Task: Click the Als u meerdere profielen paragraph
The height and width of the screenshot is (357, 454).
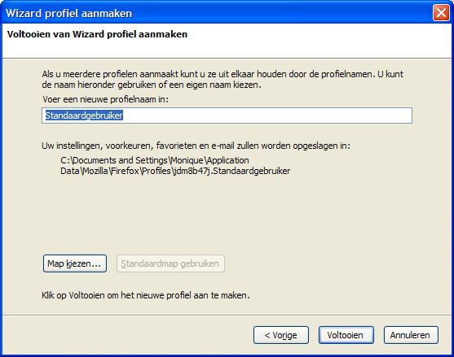Action: point(223,79)
